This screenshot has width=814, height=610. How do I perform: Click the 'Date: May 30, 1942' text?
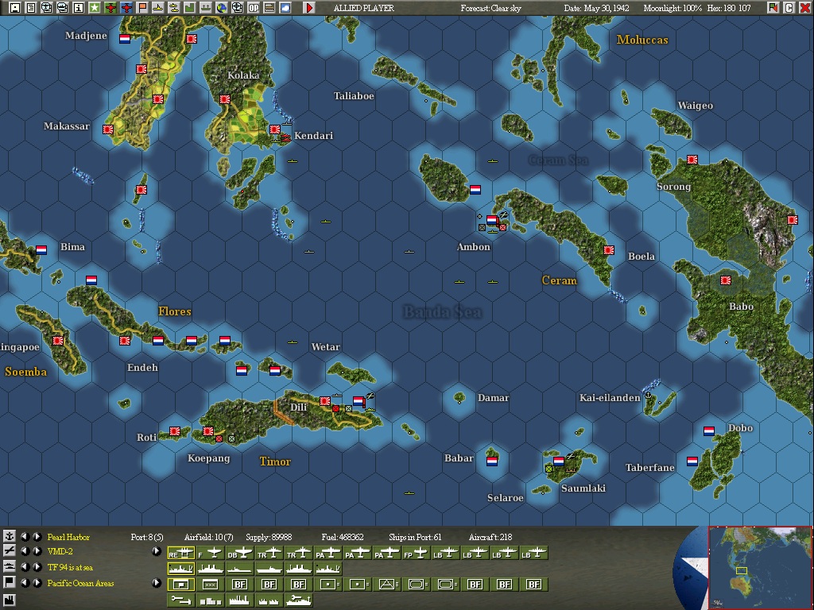coord(596,8)
